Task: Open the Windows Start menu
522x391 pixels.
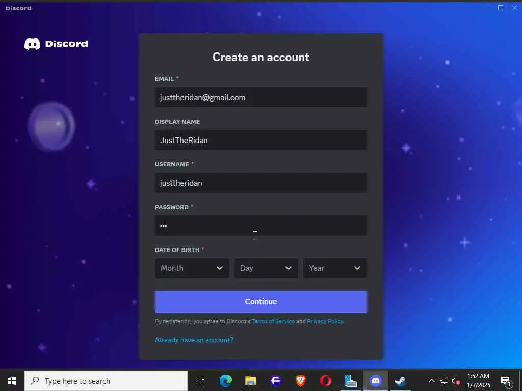Action: click(x=12, y=381)
